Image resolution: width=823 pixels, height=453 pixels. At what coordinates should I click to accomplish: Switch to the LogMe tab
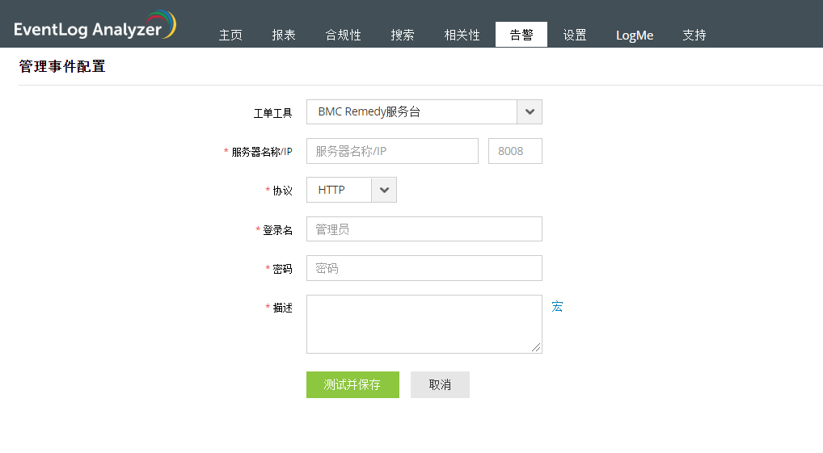(635, 35)
